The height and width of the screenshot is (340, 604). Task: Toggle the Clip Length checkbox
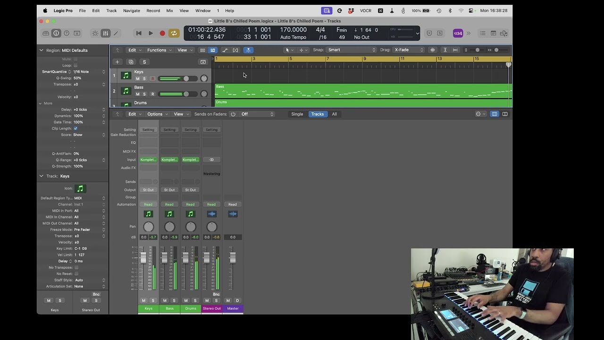tap(75, 128)
